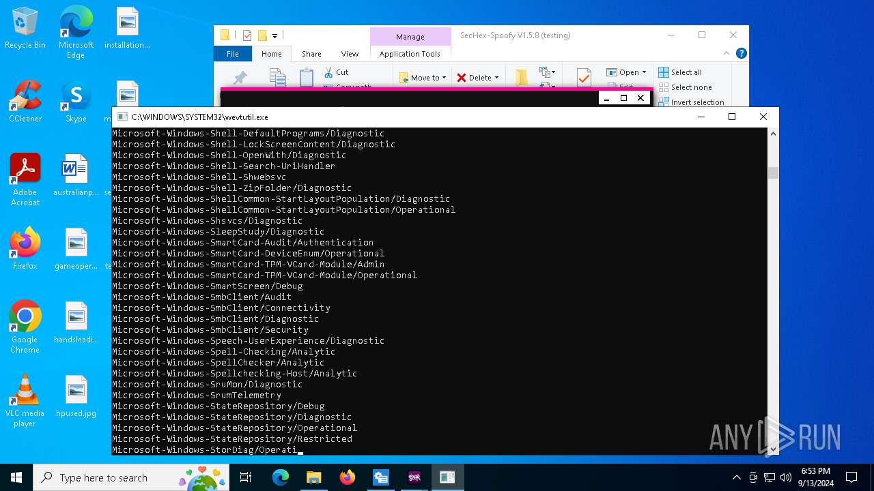Open CCleaner desktop shortcut
The height and width of the screenshot is (491, 874).
[x=25, y=102]
